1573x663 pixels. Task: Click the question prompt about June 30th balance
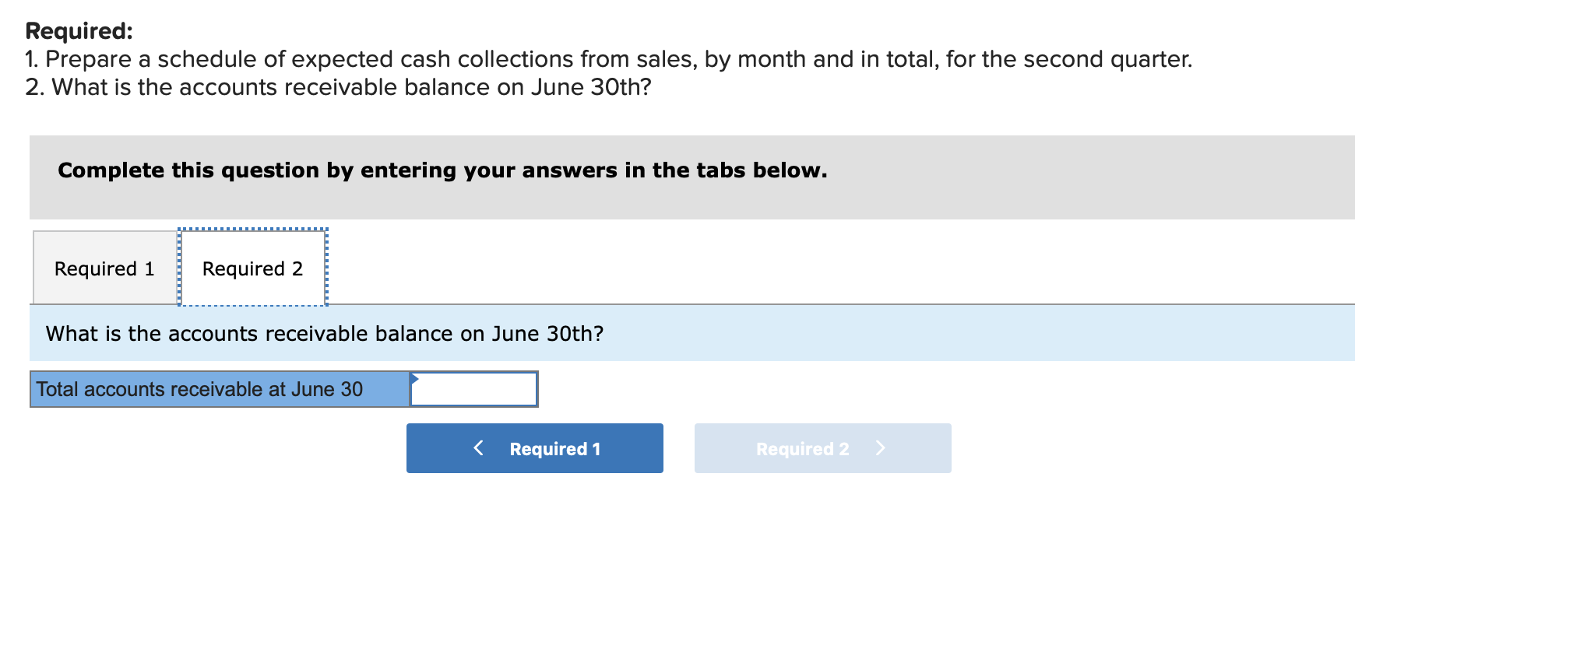[x=324, y=333]
